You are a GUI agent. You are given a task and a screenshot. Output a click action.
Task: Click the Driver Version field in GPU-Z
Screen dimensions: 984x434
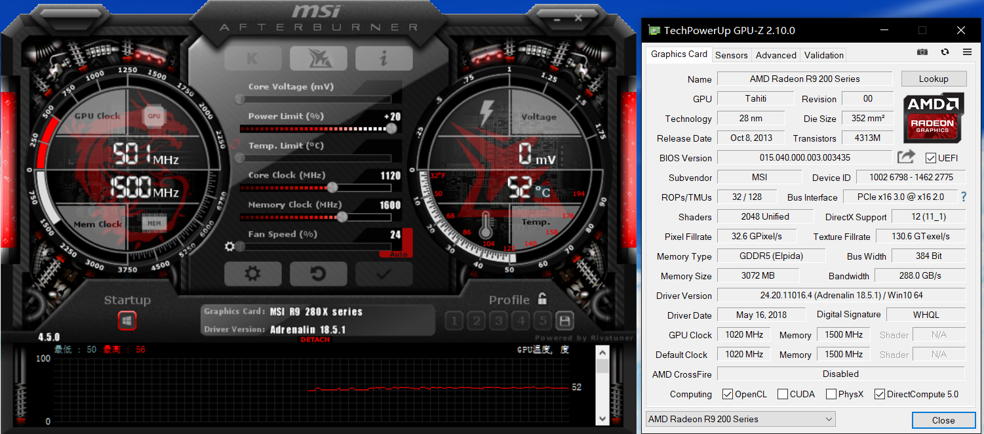pyautogui.click(x=841, y=295)
